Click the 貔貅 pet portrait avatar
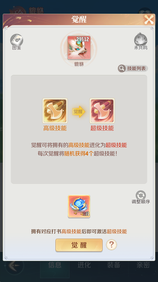This screenshot has height=282, width=158. pos(79,48)
